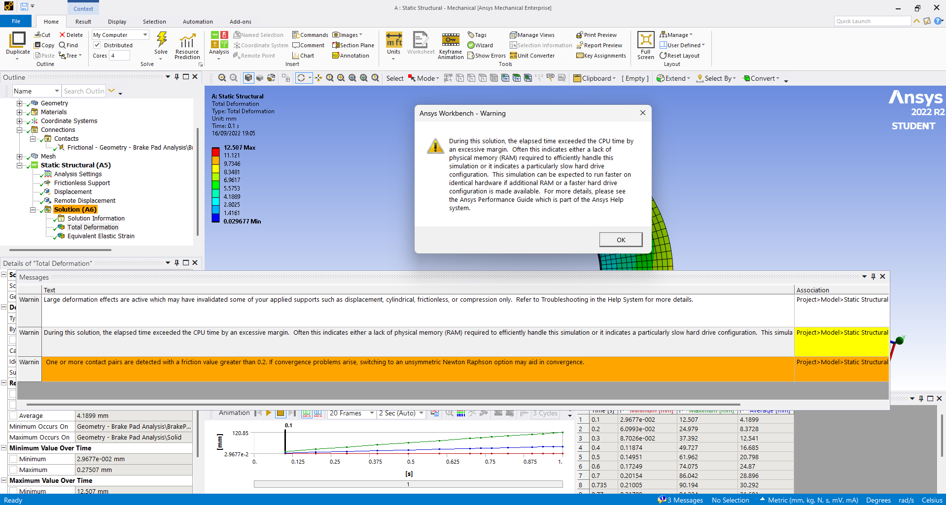Open the My Computer solver dropdown
The image size is (946, 505).
click(120, 35)
